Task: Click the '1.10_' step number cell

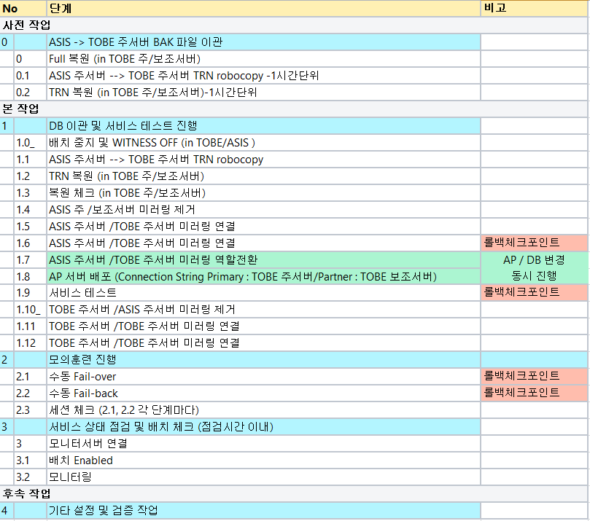Action: tap(30, 310)
